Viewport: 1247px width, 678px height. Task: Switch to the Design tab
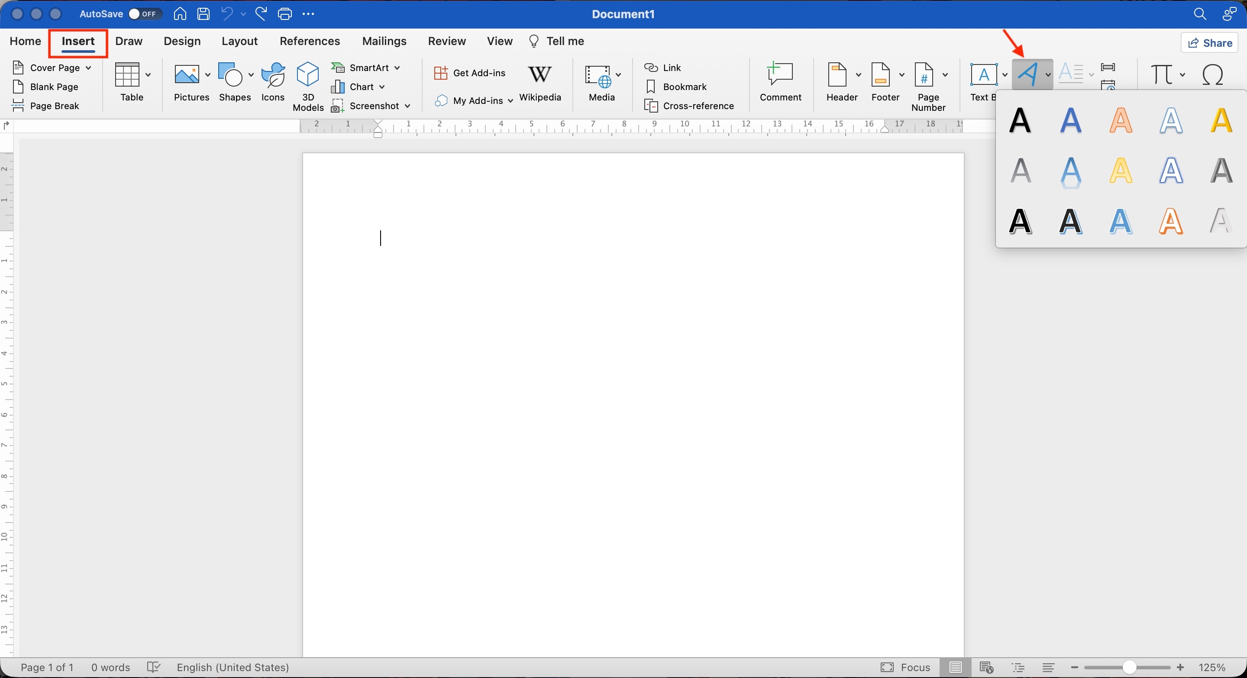pyautogui.click(x=182, y=41)
